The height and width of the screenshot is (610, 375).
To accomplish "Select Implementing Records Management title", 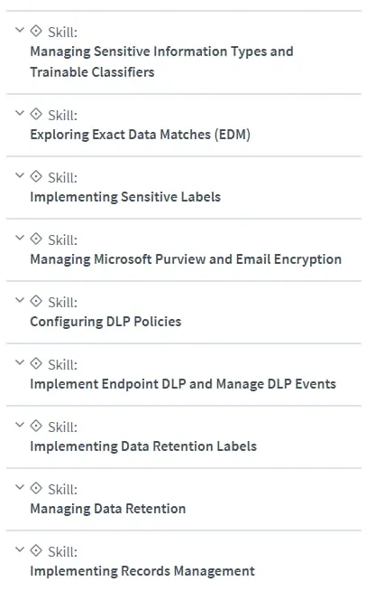I will pyautogui.click(x=142, y=571).
